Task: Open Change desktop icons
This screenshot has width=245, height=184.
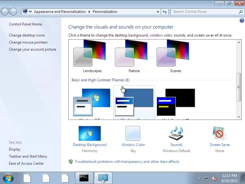Action: click(27, 35)
